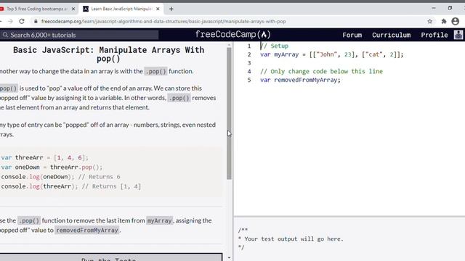Open the Curriculum link

pos(391,35)
